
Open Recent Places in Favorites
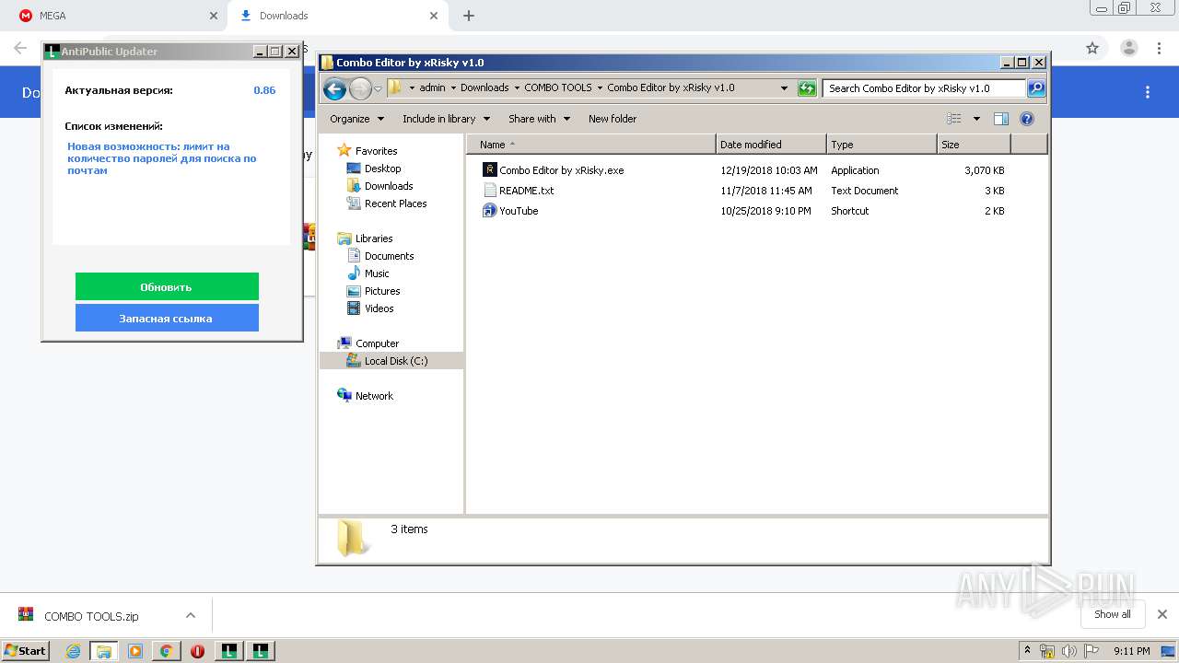(x=387, y=204)
